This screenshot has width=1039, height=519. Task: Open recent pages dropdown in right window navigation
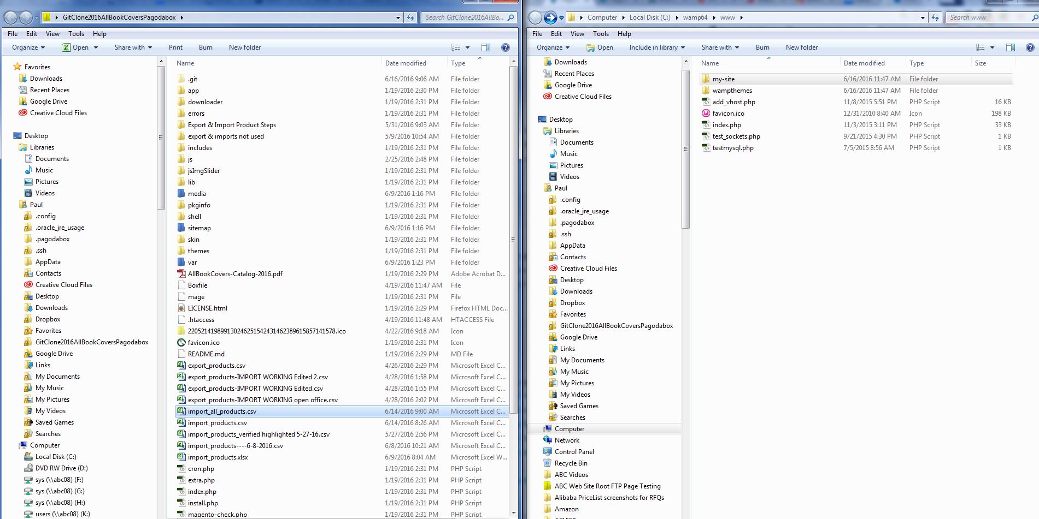561,18
